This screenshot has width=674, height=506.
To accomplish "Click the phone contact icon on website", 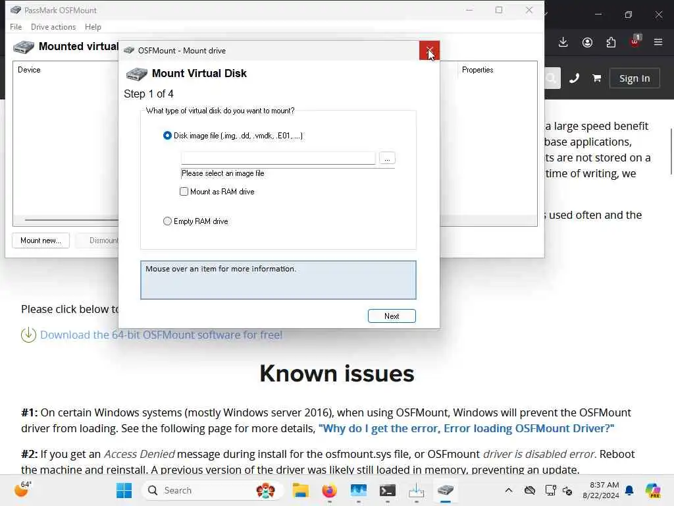I will point(574,78).
